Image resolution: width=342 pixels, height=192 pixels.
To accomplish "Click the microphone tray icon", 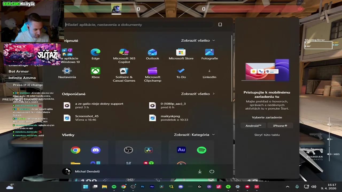I will 297,187.
